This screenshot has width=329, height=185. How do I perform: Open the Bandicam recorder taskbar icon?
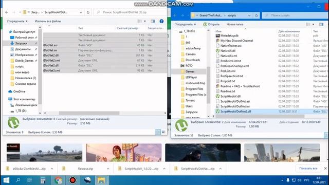click(x=72, y=180)
